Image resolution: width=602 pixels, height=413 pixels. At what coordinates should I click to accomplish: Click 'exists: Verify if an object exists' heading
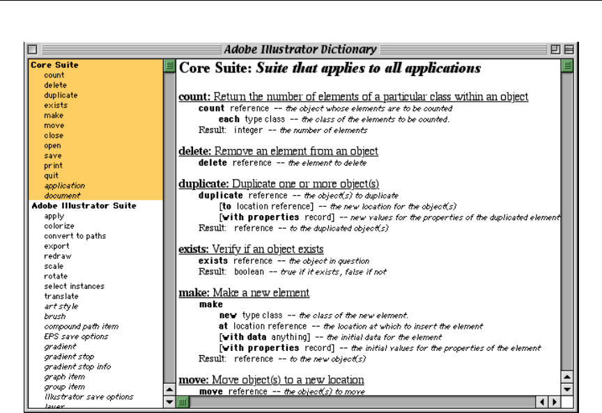tap(251, 249)
